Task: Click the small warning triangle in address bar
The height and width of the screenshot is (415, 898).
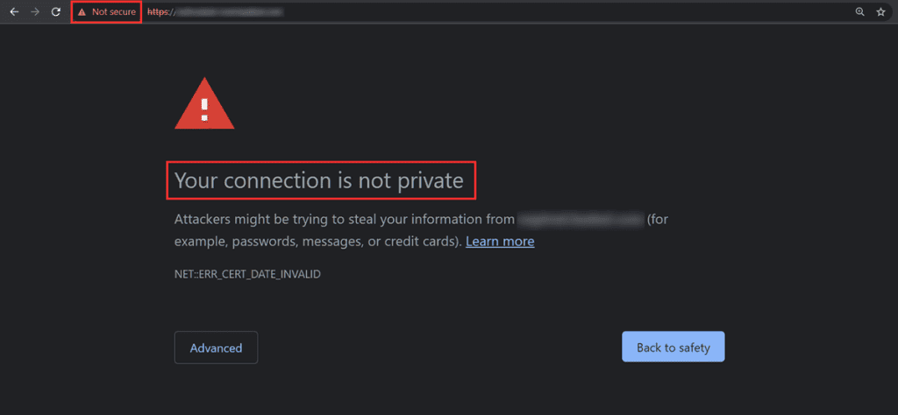Action: 82,12
